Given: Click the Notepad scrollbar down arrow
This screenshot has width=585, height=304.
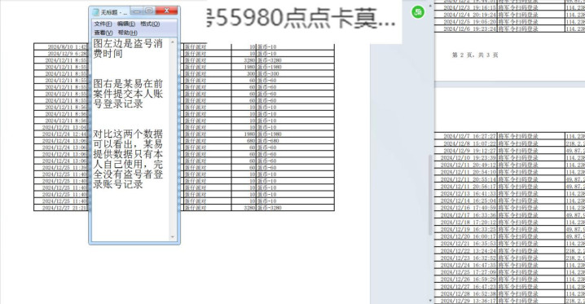Looking at the screenshot, I should coord(173,237).
